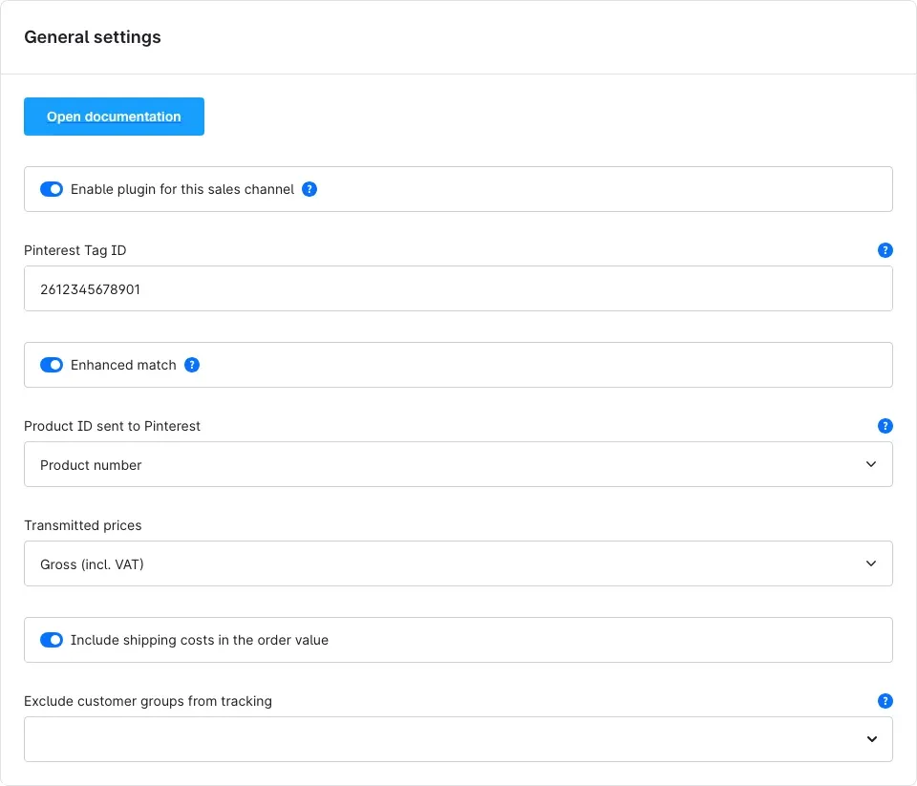Screen dimensions: 917x786
Task: Select the Product ID sent to Pinterest label
Action: pyautogui.click(x=112, y=426)
